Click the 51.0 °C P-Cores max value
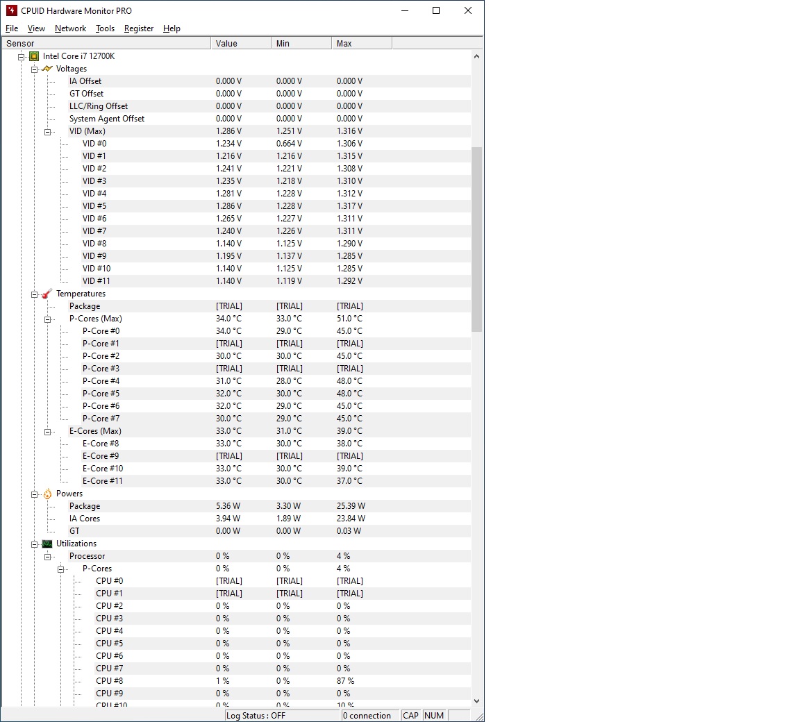The image size is (800, 722). pos(349,318)
